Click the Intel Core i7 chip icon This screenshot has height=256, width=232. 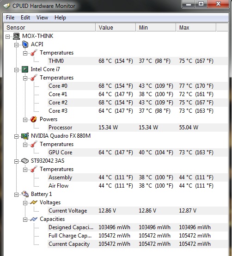25,69
